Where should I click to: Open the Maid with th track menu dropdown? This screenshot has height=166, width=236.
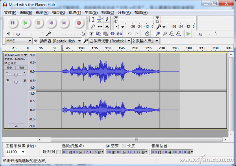[26, 55]
